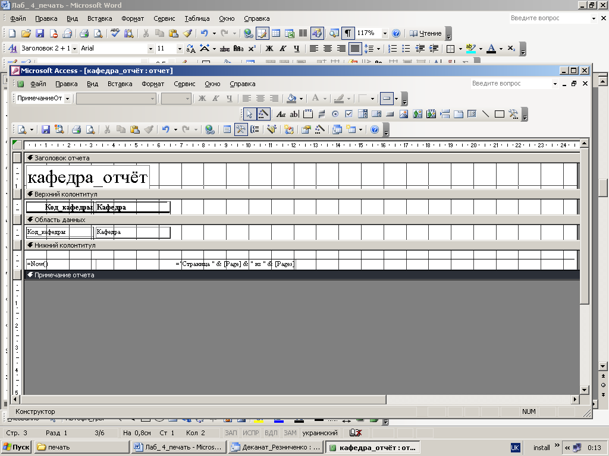609x456 pixels.
Task: Open Properties sheet in Access toolbar
Action: (306, 129)
